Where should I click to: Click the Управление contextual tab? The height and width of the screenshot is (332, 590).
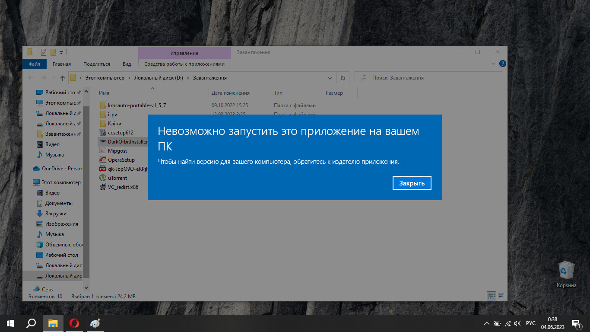coord(184,53)
